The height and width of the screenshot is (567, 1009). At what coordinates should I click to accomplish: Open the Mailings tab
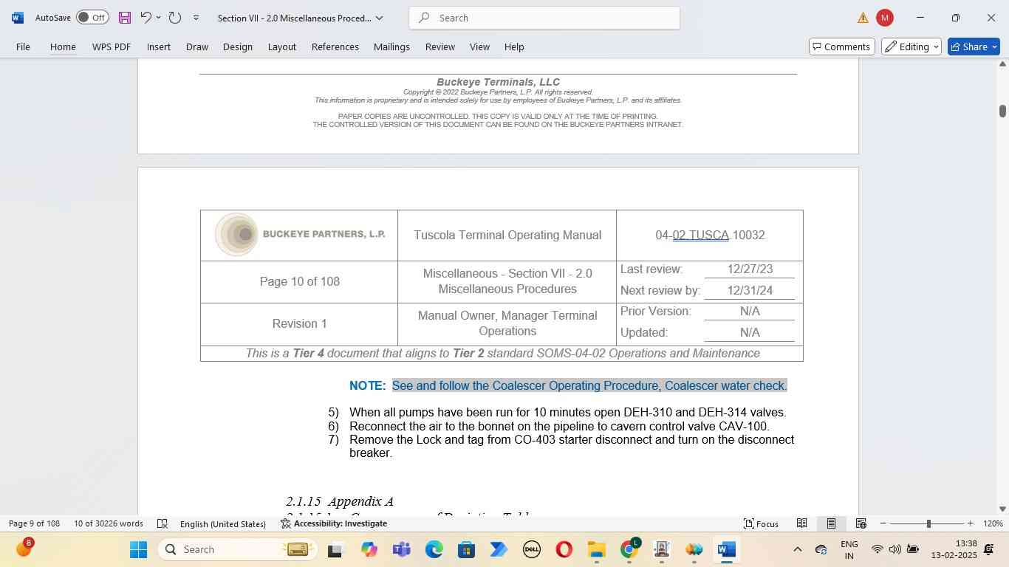click(391, 47)
